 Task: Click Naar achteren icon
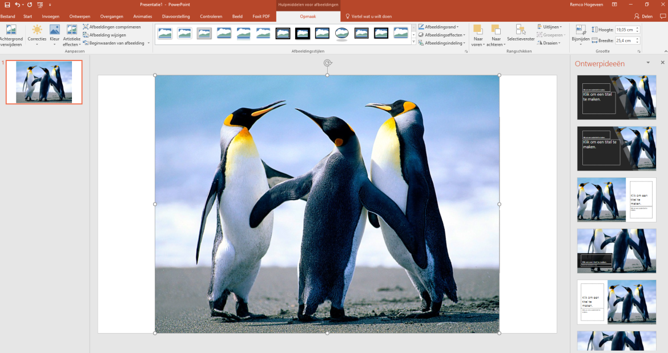point(496,30)
